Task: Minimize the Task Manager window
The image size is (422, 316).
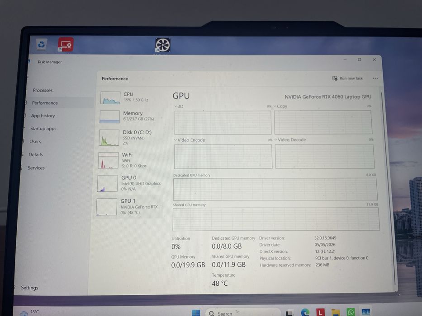Action: [345, 60]
